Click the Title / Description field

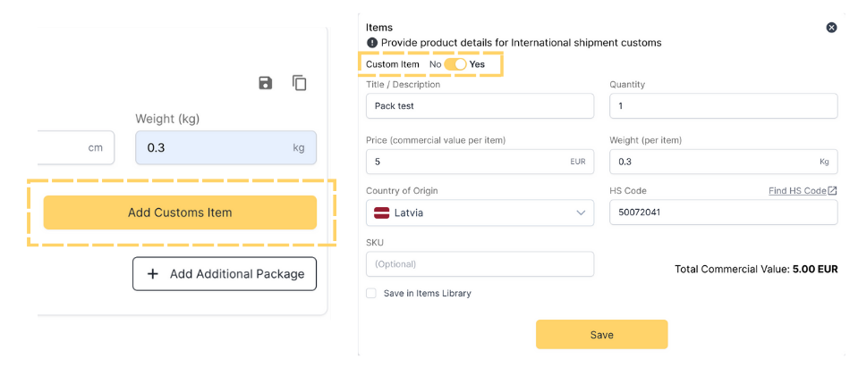[480, 106]
